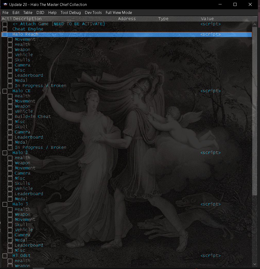Open the Help menu
The width and height of the screenshot is (260, 269).
tap(52, 13)
